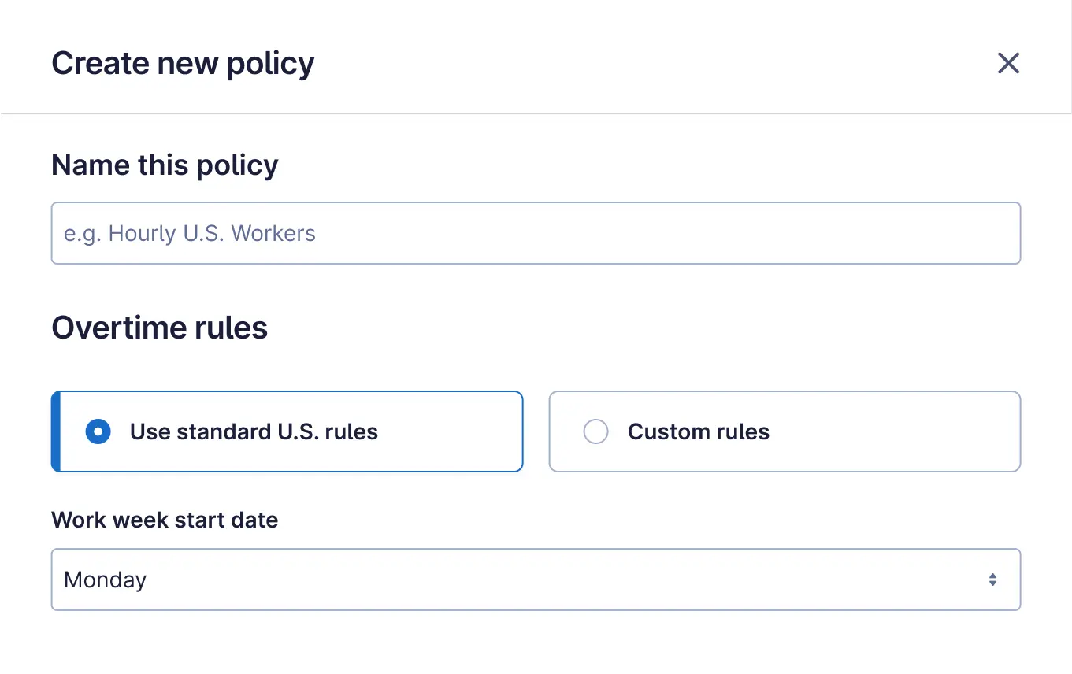Click the 'Name this policy' label
This screenshot has width=1072, height=674.
click(x=165, y=165)
